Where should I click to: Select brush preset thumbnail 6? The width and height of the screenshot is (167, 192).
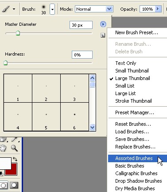(74, 116)
